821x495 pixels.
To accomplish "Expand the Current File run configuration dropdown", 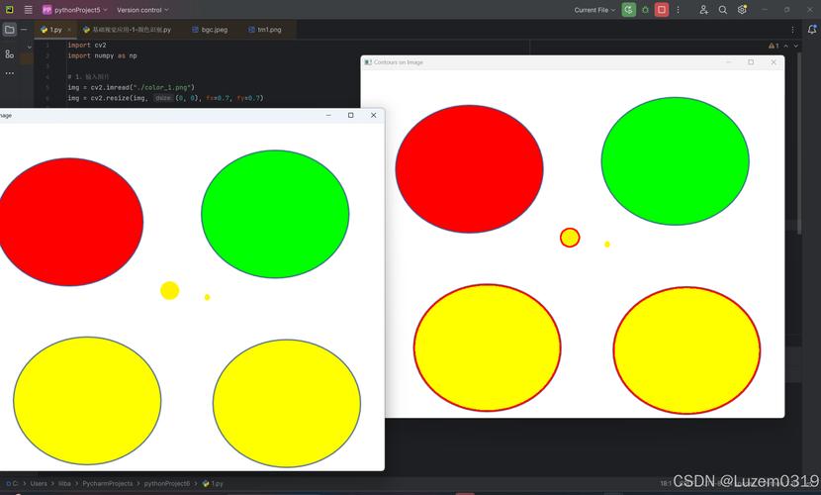I will click(594, 10).
